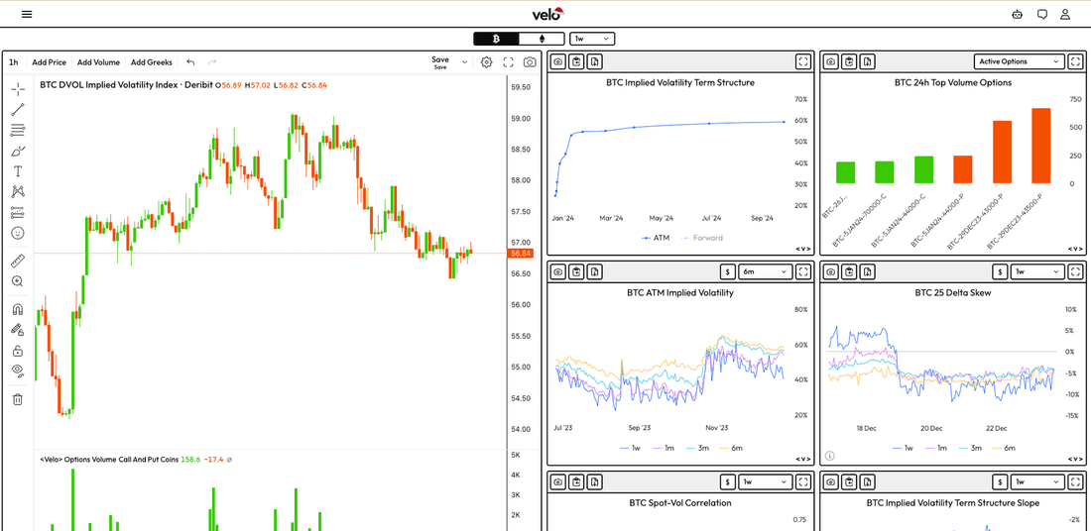Open the emoji sticker tool

pyautogui.click(x=18, y=233)
